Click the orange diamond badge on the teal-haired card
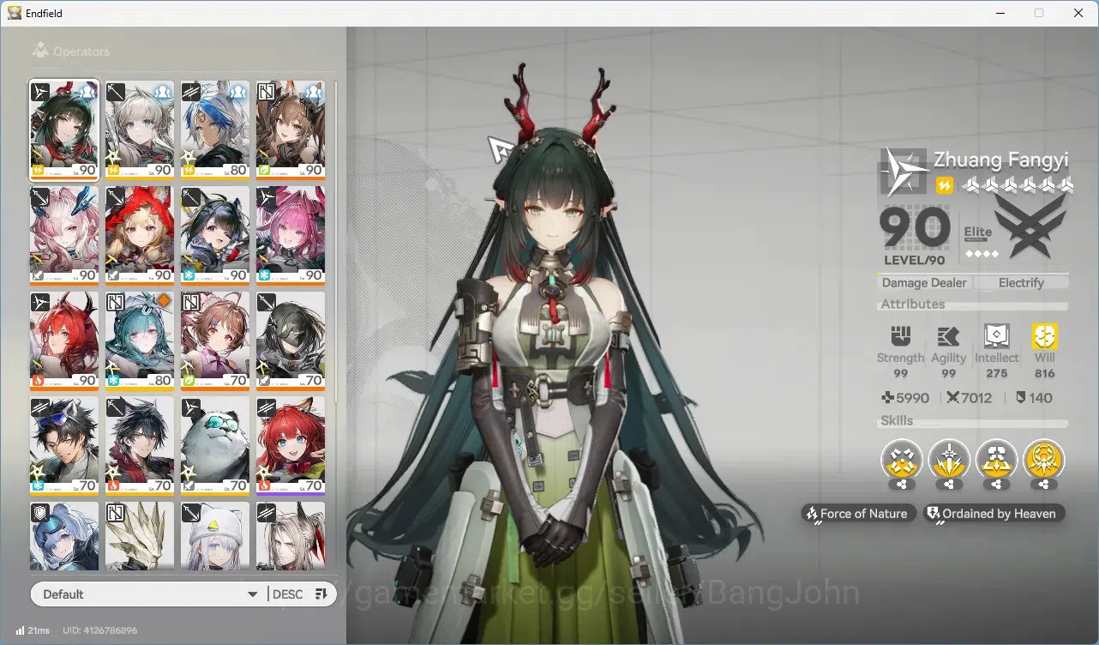This screenshot has width=1099, height=645. point(164,301)
